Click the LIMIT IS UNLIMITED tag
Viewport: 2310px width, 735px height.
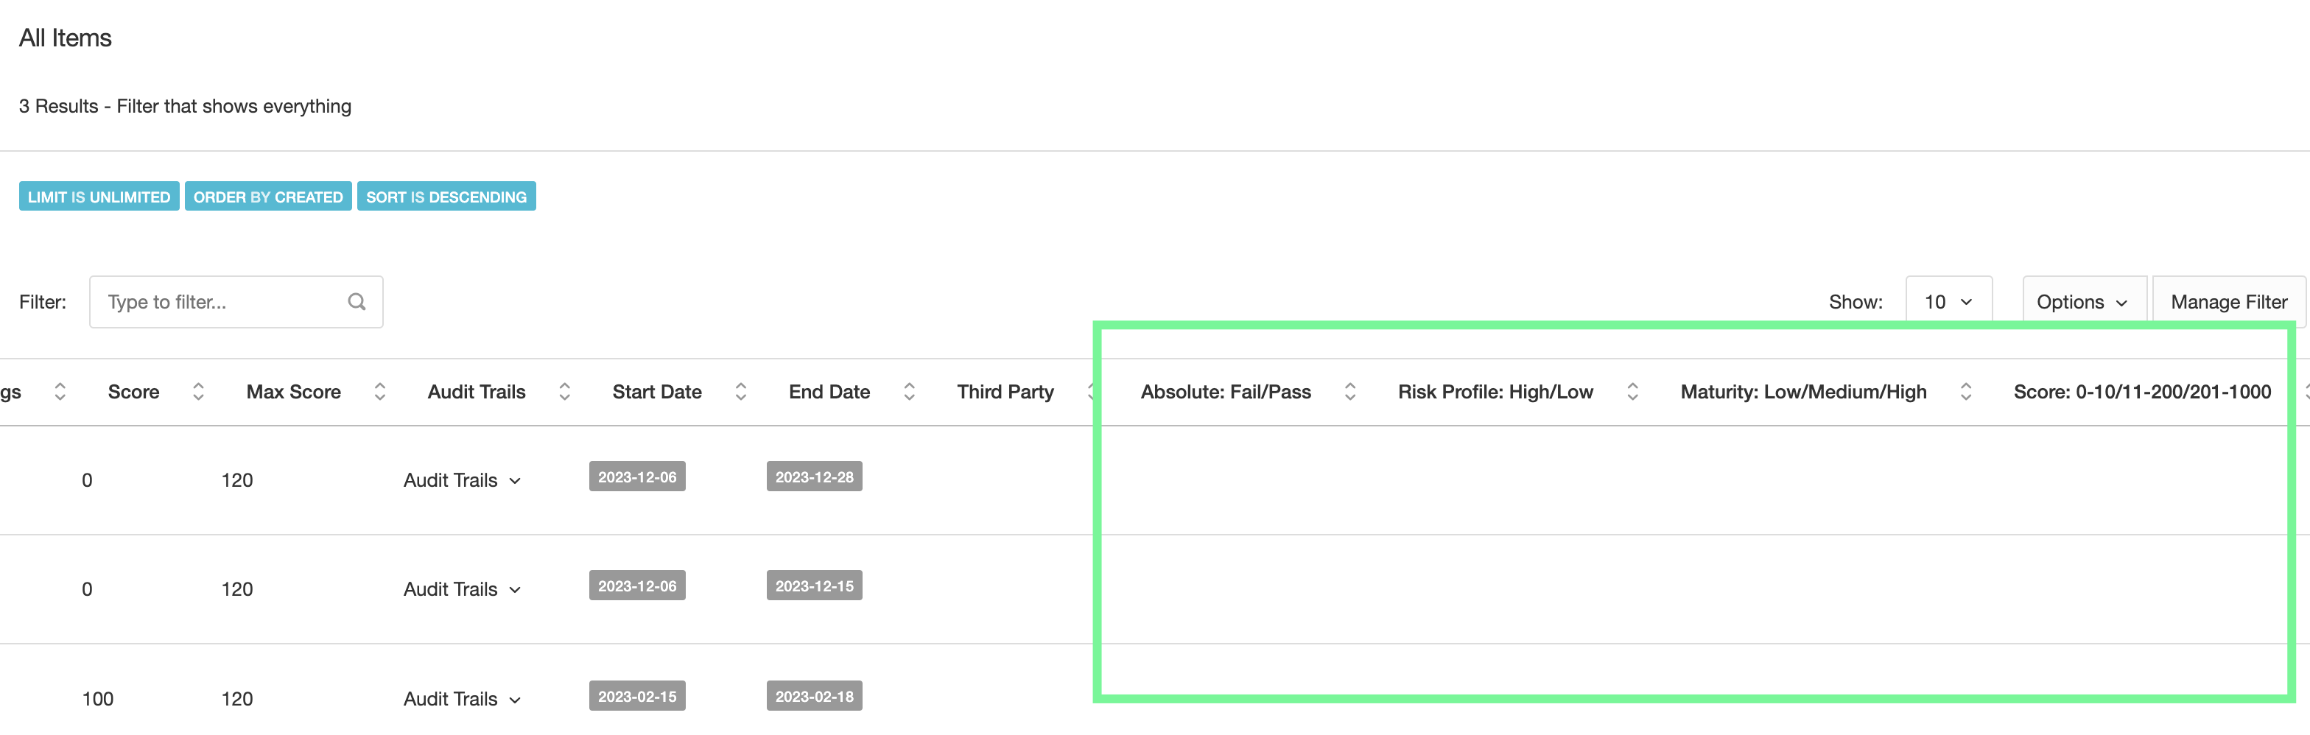tap(99, 197)
